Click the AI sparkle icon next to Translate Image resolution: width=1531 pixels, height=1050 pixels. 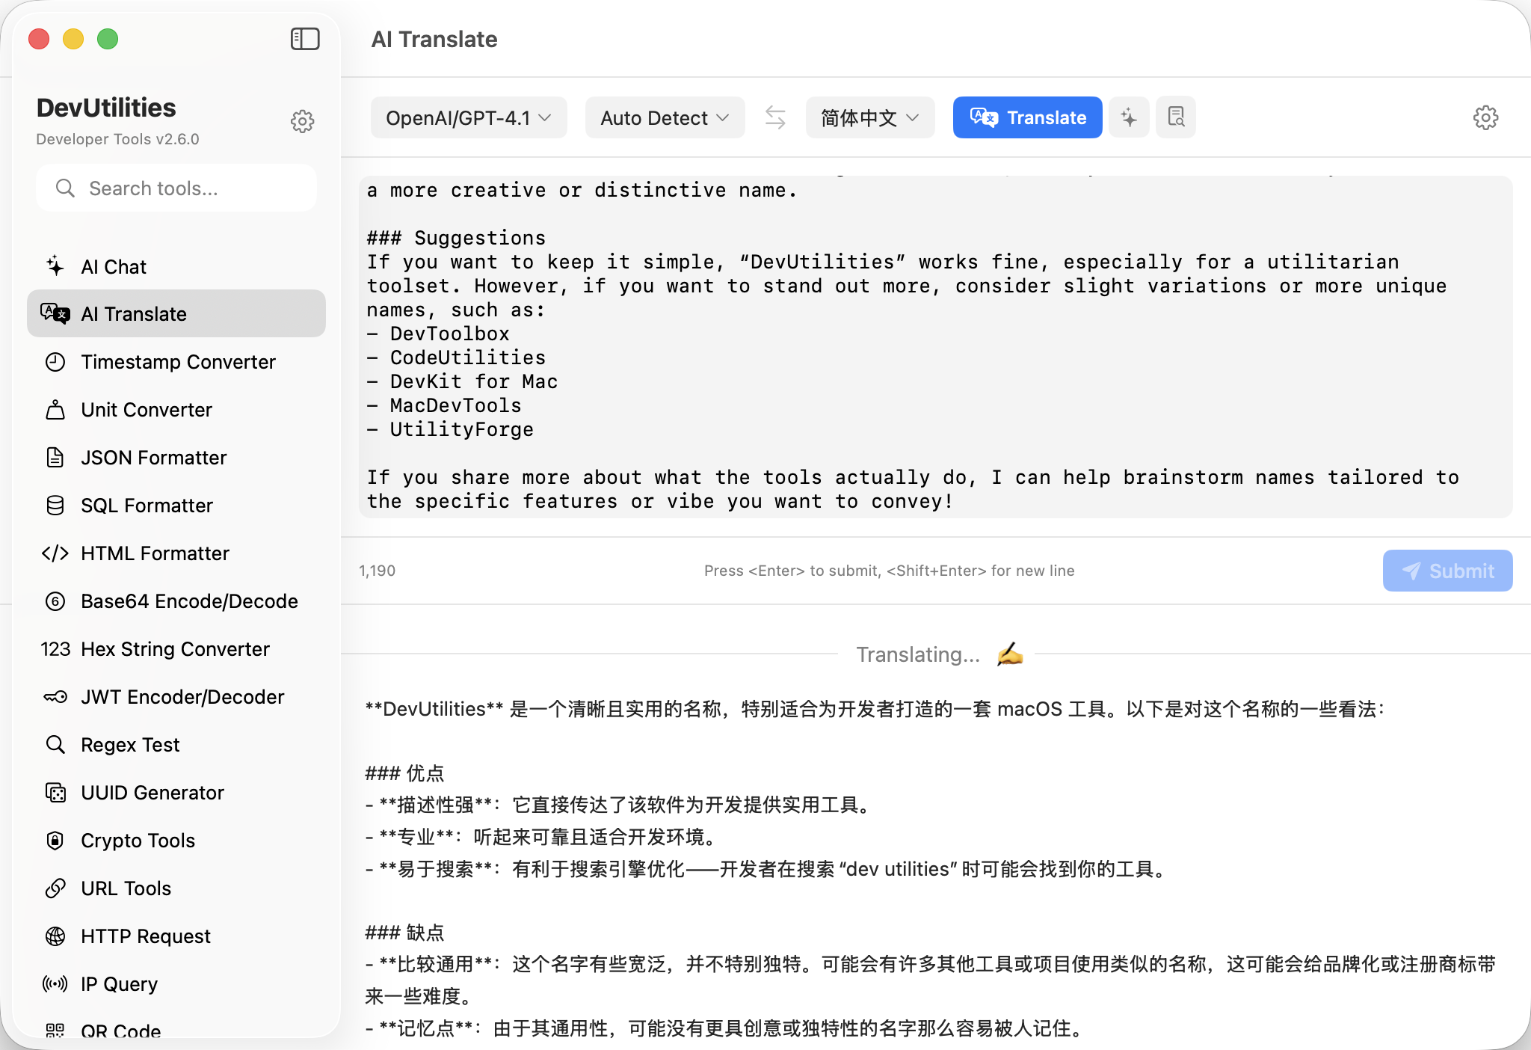tap(1129, 117)
